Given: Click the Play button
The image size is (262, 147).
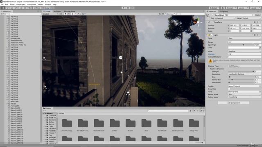Looking at the screenshot, I should (x=124, y=8).
